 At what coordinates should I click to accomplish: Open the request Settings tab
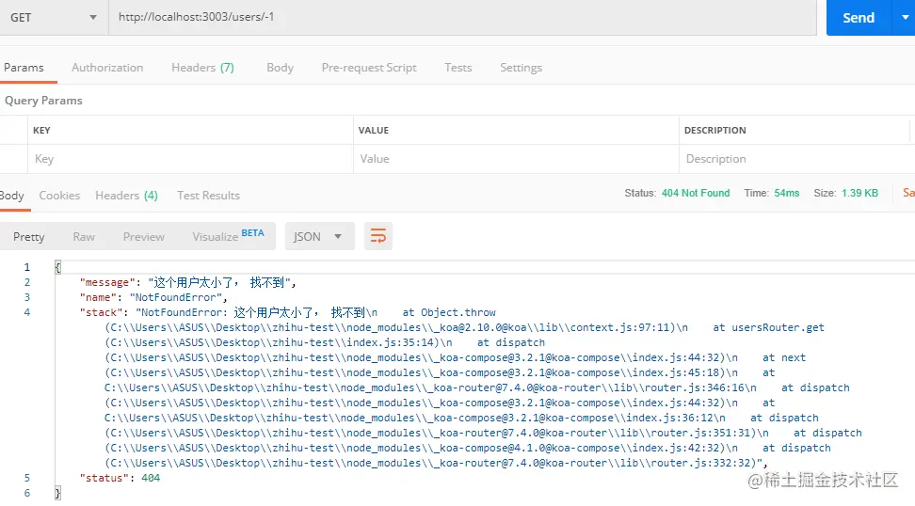point(522,68)
